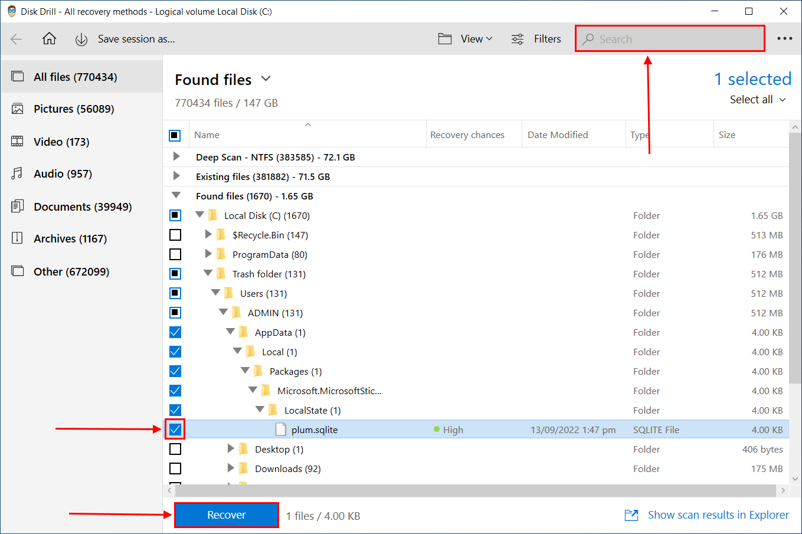802x534 pixels.
Task: Open the Filters button
Action: click(x=536, y=39)
